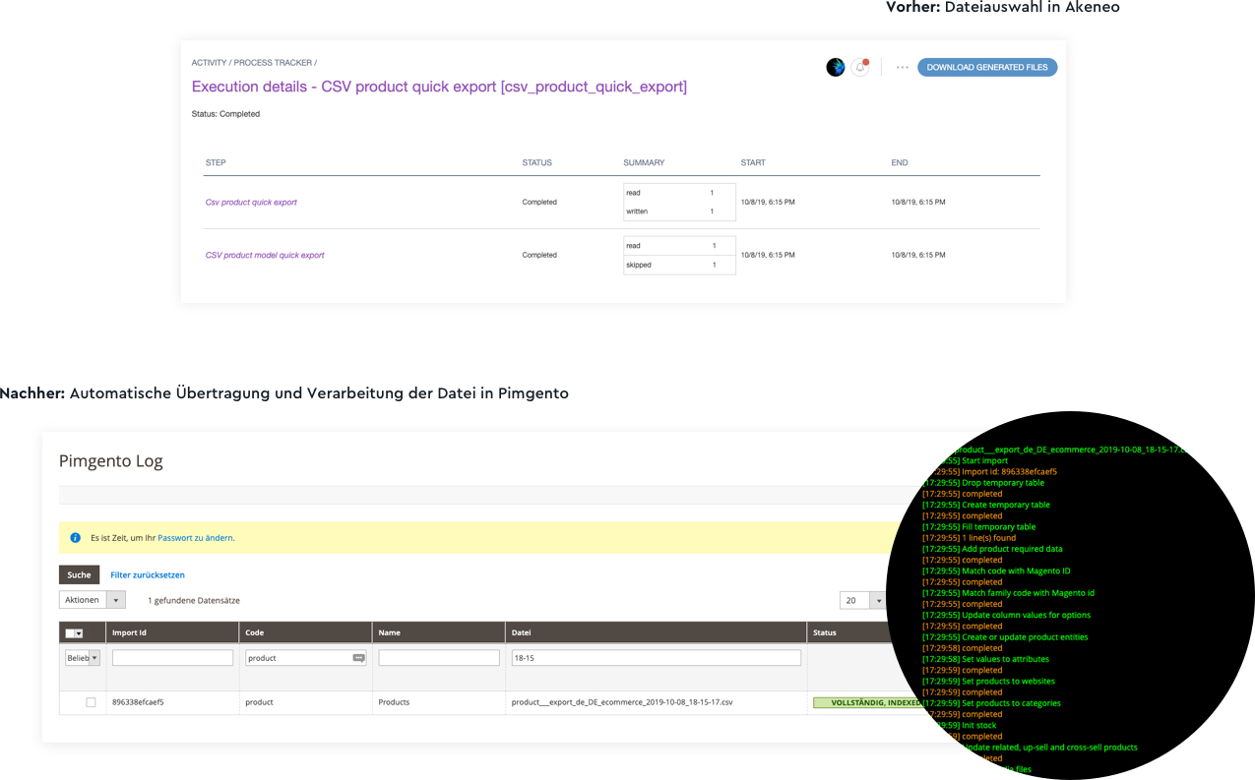Click '1 gefundene Datensätze' text
The image size is (1255, 780).
click(194, 600)
